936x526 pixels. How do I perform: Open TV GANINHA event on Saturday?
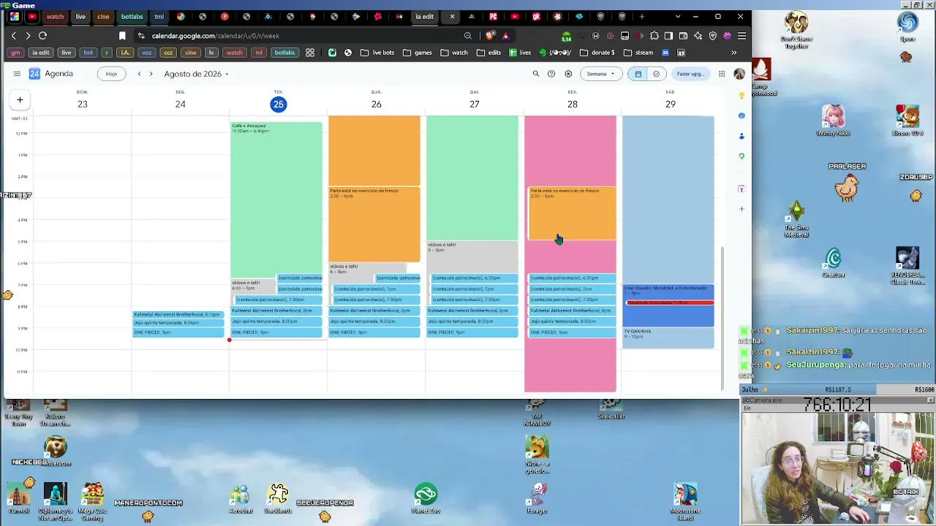[x=668, y=338]
